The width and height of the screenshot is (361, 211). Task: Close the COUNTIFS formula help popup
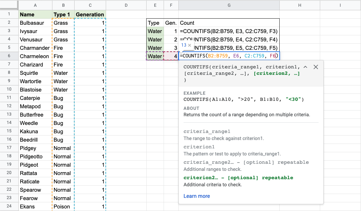[316, 67]
